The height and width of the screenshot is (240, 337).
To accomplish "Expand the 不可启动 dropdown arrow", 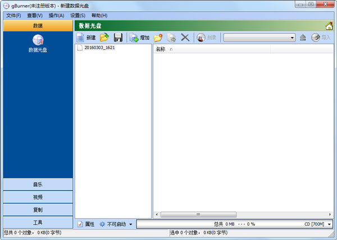I will 131,224.
